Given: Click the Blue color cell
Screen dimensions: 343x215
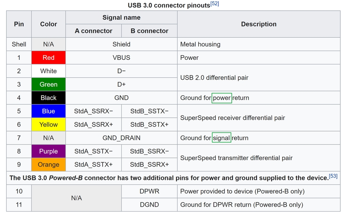Looking at the screenshot, I should tap(48, 111).
